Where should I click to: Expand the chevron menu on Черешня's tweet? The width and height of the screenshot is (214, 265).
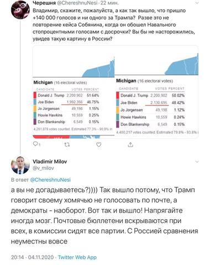coord(197,3)
